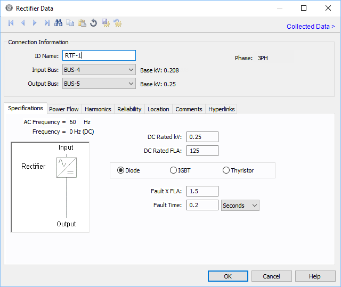
Task: Open the Collected Data link
Action: [x=311, y=27]
